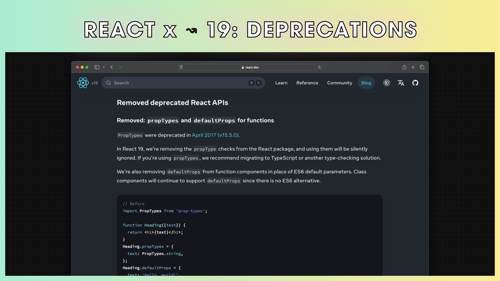
Task: Click the Safari sidebar toggle icon
Action: coord(97,67)
